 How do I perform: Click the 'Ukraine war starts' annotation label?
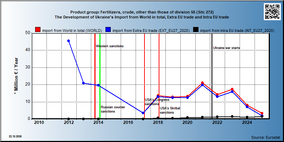226,48
